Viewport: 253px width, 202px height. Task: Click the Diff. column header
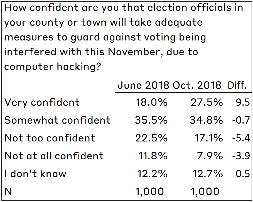click(x=237, y=85)
